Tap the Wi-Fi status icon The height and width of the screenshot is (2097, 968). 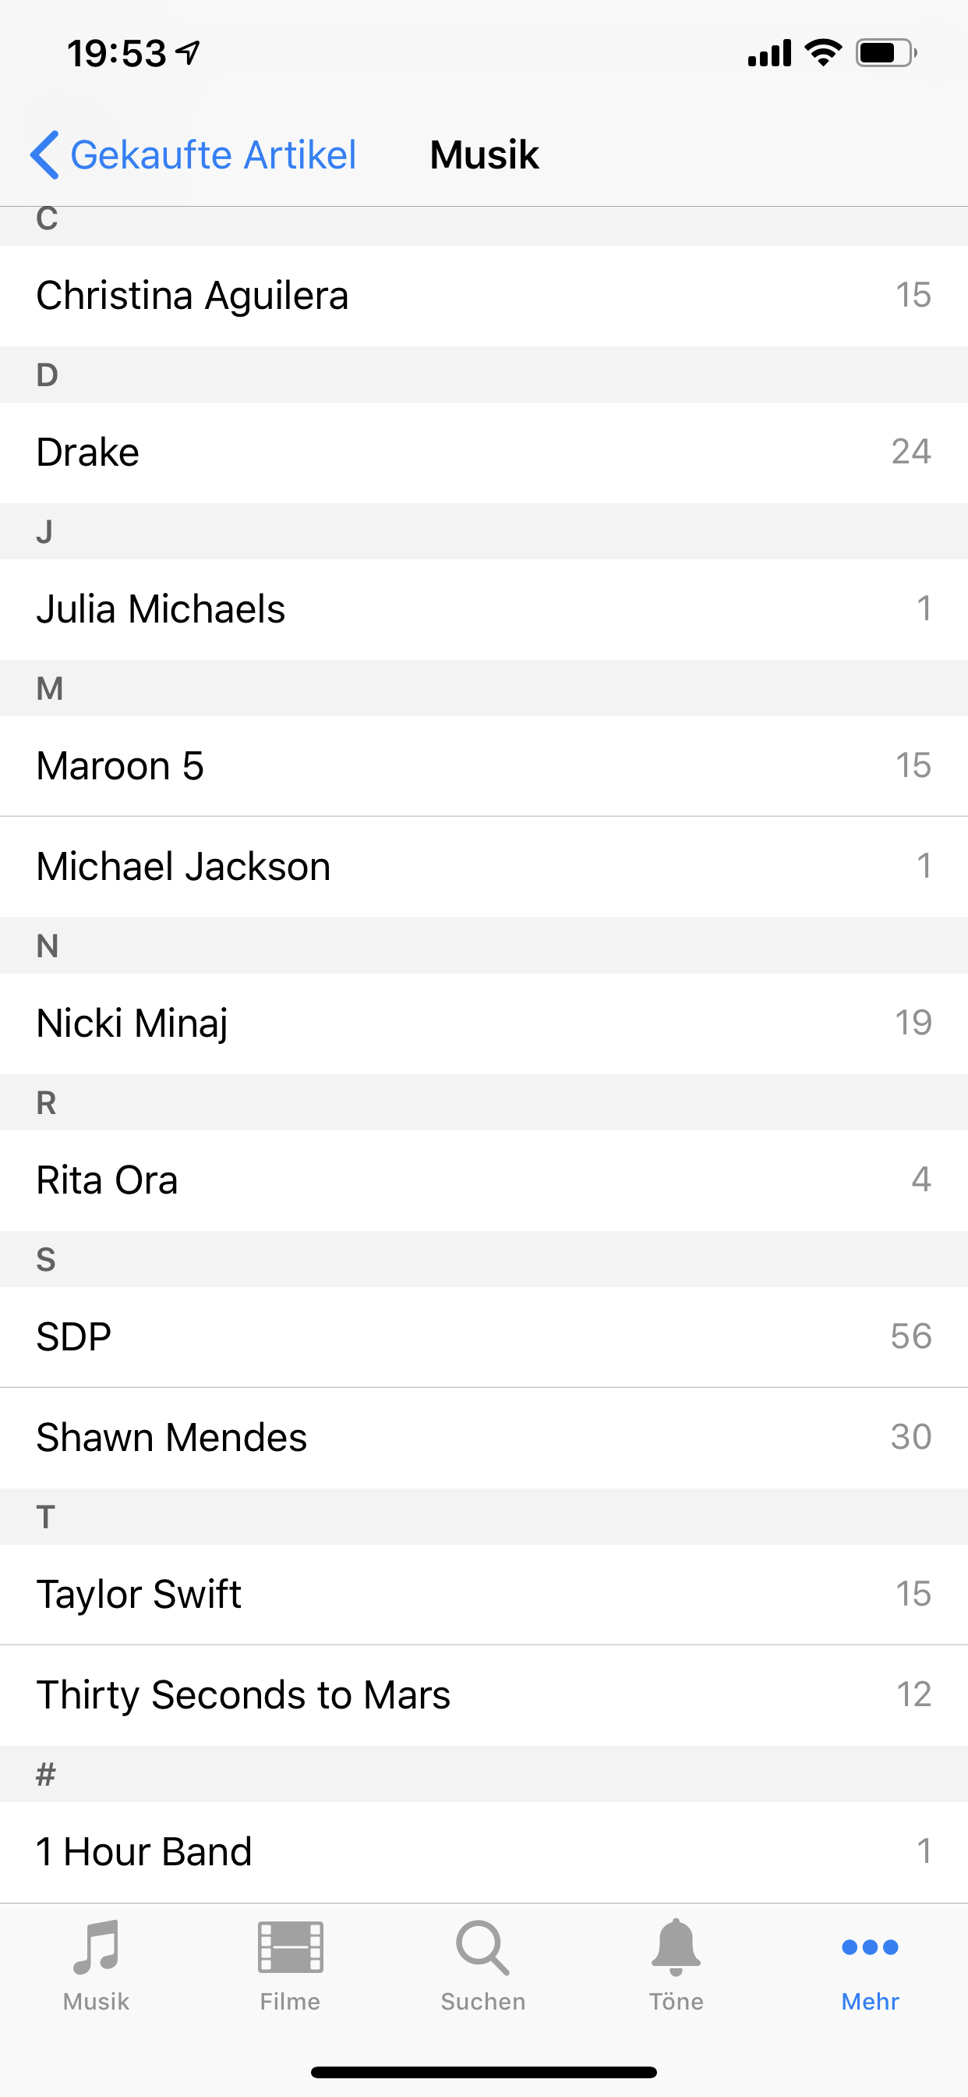tap(822, 53)
